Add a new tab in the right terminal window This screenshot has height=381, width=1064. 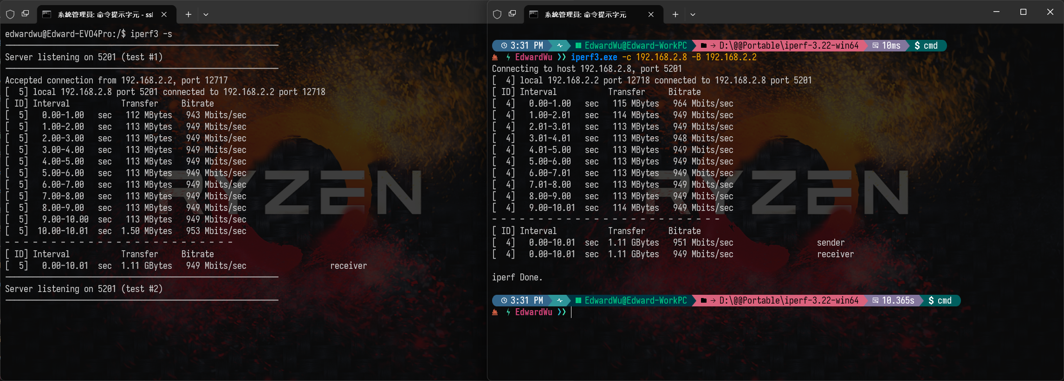[675, 14]
